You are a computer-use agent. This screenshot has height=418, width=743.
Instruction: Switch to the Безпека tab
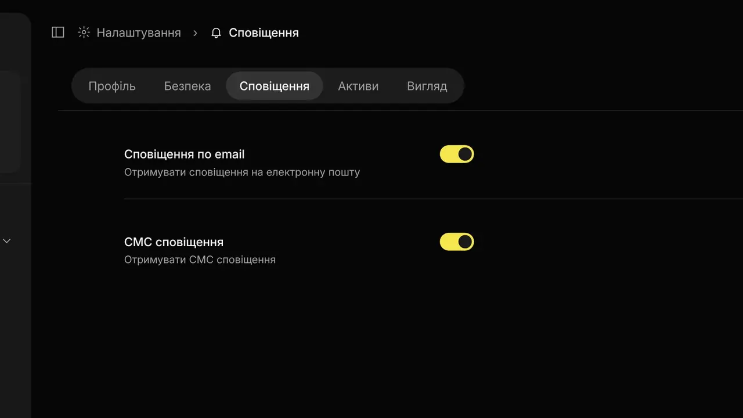tap(187, 86)
